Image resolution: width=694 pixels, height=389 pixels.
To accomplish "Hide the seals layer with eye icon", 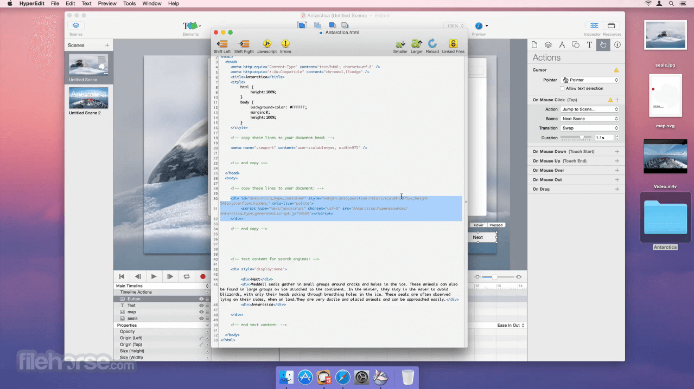I will pyautogui.click(x=201, y=319).
